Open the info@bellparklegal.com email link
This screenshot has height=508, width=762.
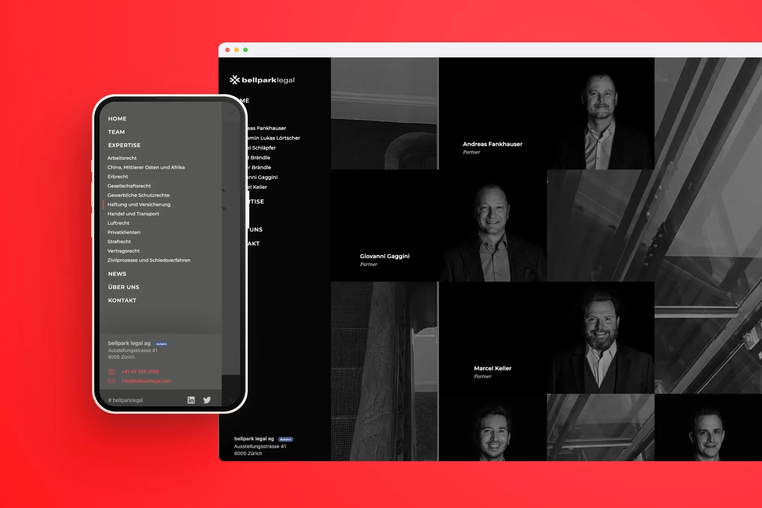146,381
